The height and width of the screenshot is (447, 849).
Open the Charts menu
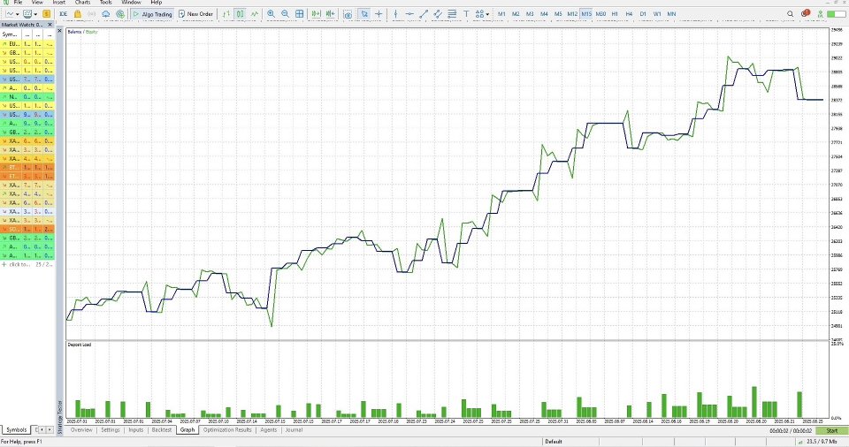(82, 3)
